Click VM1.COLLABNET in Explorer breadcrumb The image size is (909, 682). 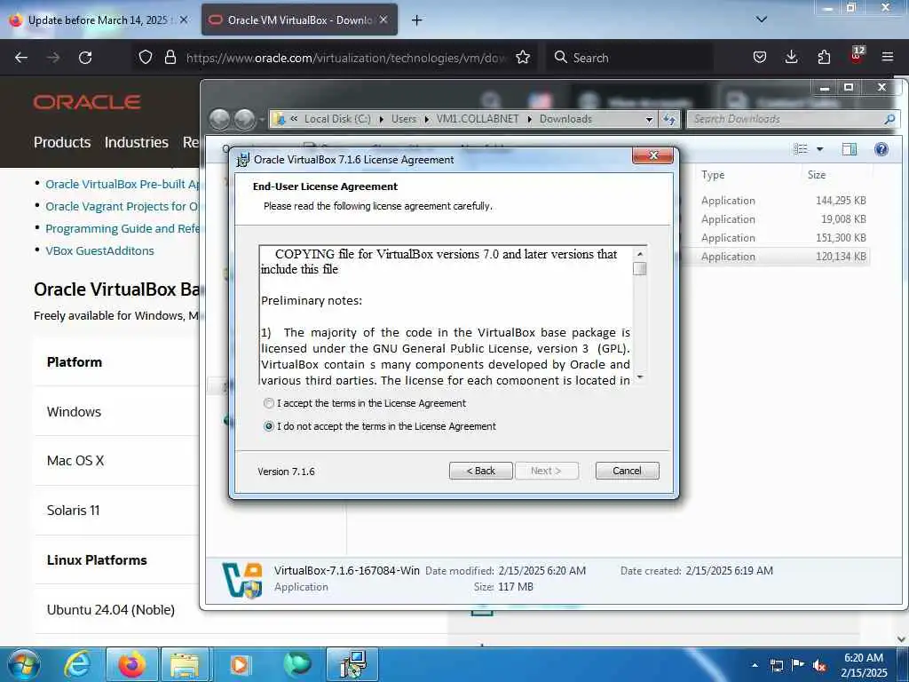tap(478, 119)
